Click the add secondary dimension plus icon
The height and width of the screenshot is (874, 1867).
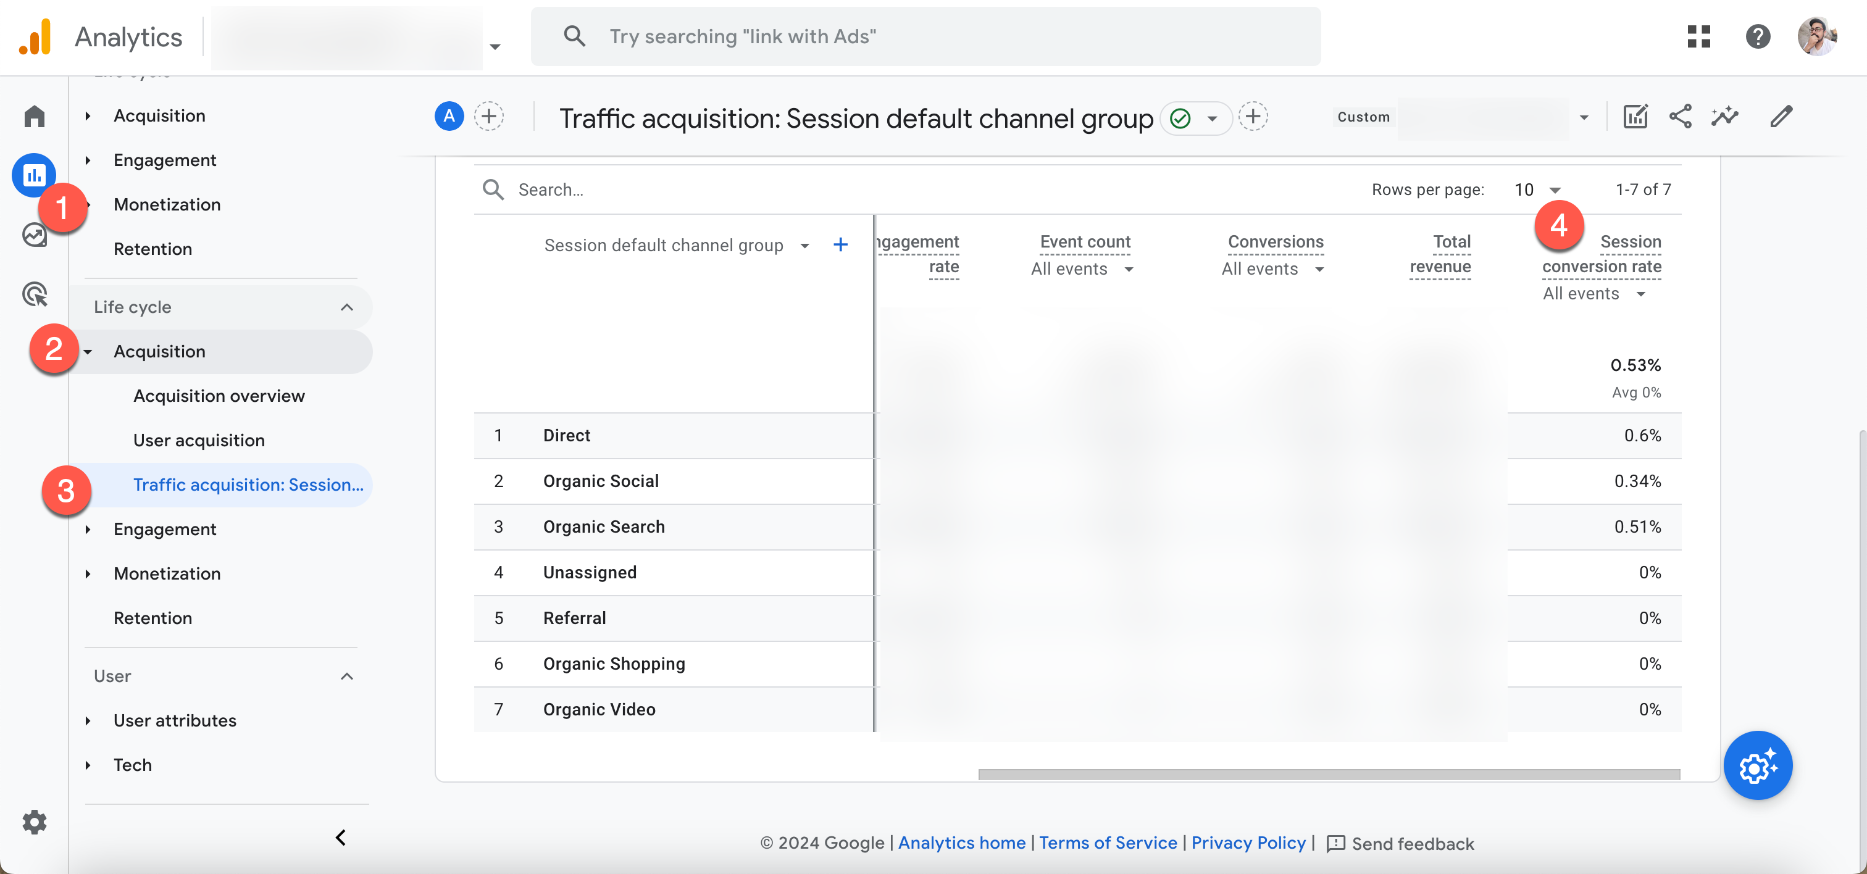pyautogui.click(x=840, y=245)
